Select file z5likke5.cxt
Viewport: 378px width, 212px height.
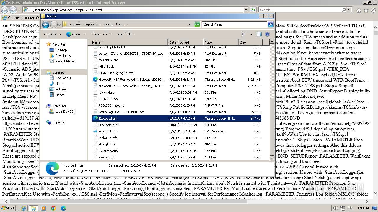pyautogui.click(x=107, y=157)
